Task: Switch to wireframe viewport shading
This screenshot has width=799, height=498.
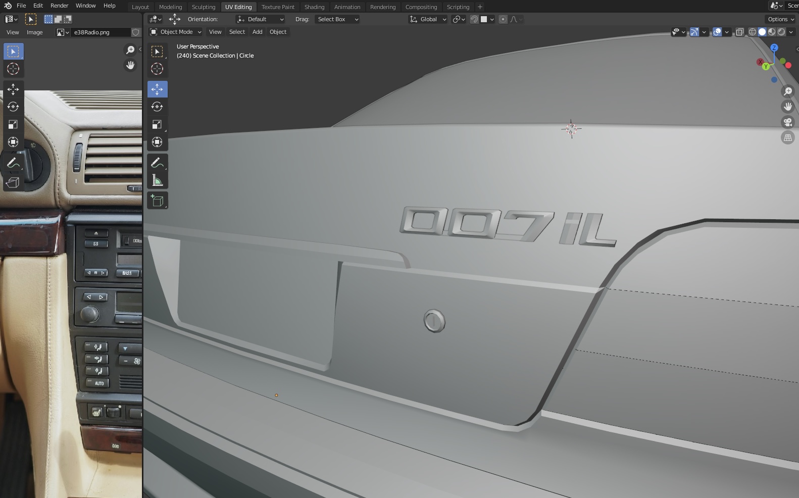Action: click(753, 32)
